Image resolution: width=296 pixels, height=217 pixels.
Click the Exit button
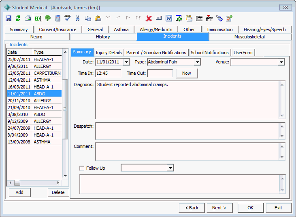[279, 208]
